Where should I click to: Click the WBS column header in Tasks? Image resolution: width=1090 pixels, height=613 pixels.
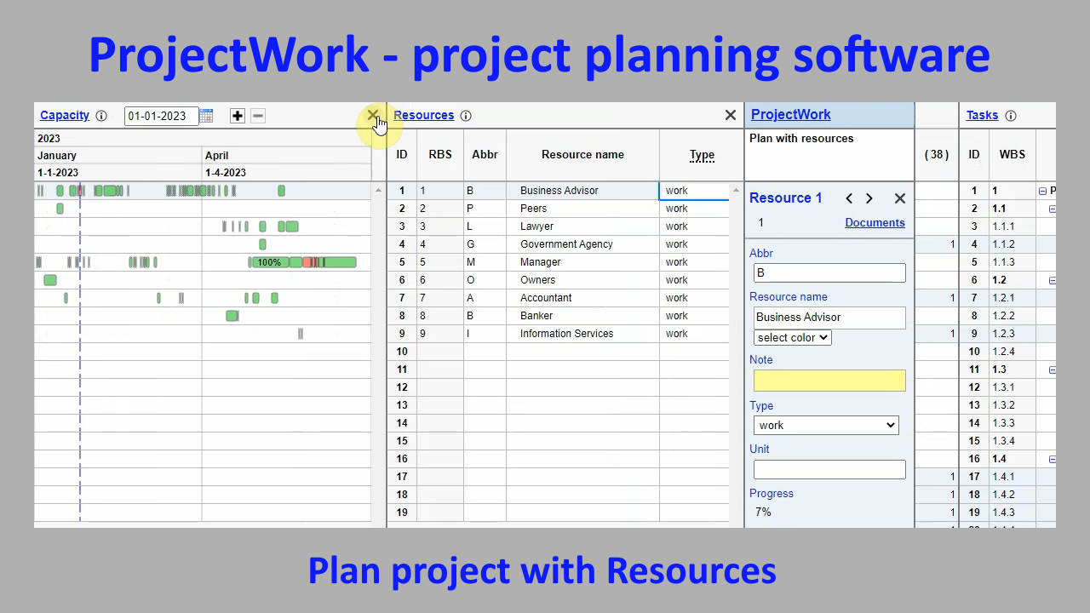click(x=1012, y=154)
